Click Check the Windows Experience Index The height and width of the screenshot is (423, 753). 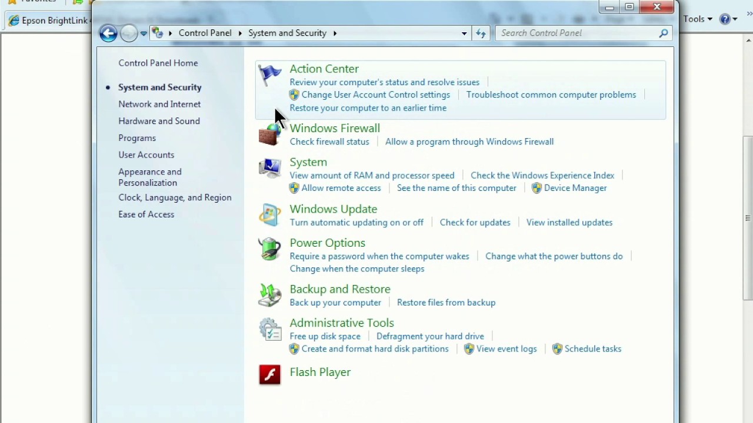(542, 175)
